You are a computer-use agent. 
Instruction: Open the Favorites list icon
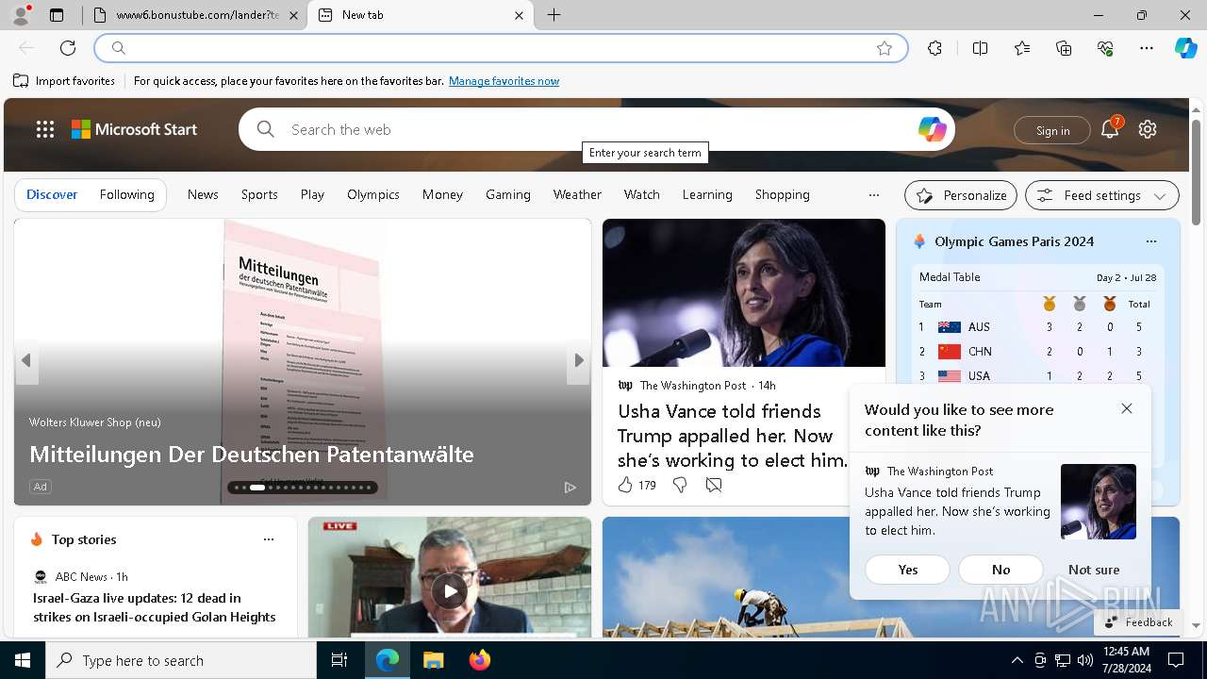(1022, 48)
